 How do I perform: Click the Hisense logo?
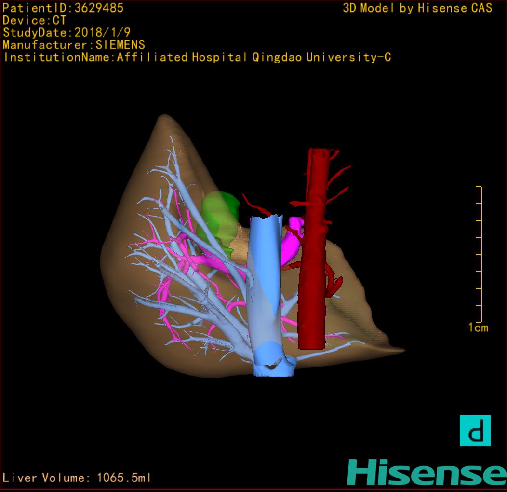point(427,472)
